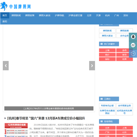
Task: Click the back-to-top arrow button
Action: click(133, 54)
